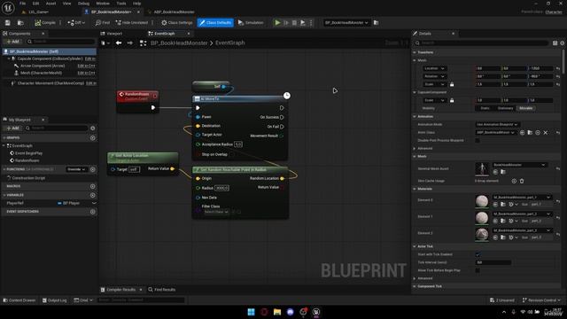Set Mobility to Stationary

coord(505,108)
